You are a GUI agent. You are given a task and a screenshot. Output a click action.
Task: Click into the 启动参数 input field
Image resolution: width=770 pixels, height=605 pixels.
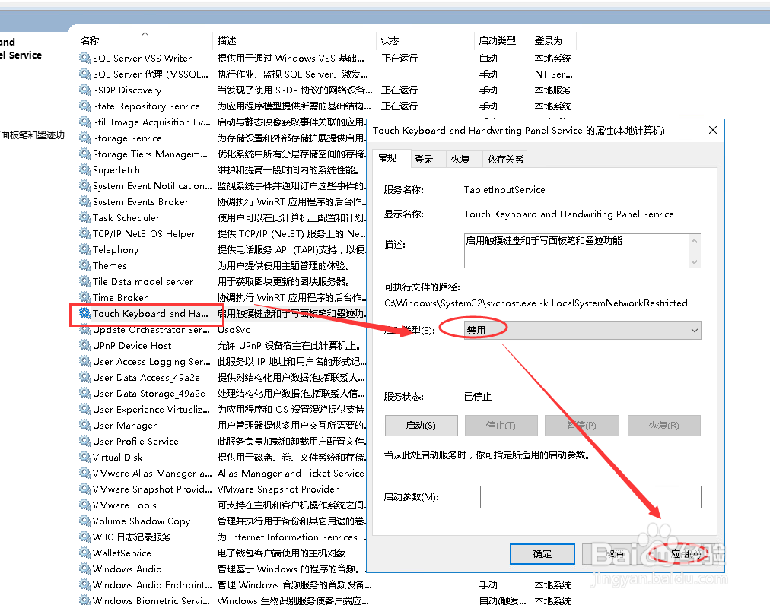coord(590,497)
